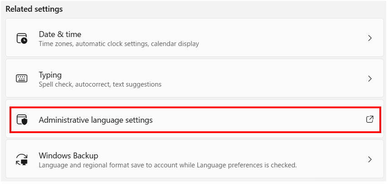Click the Typing keyboard icon
388x185 pixels.
click(22, 79)
